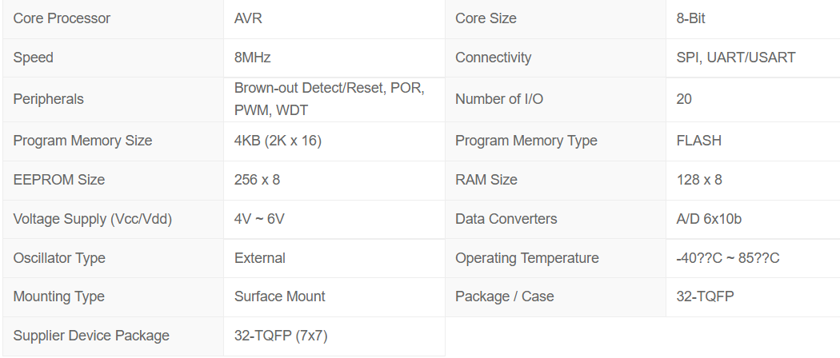Click the "FLASH" memory type value
Image resolution: width=840 pixels, height=358 pixels.
point(698,141)
